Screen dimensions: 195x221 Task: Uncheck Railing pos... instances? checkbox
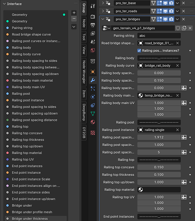139,50
